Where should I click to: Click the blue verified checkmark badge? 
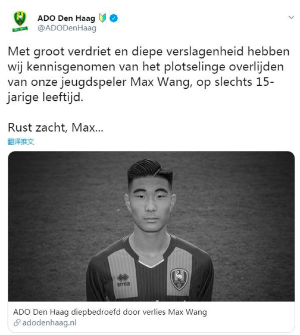114,18
